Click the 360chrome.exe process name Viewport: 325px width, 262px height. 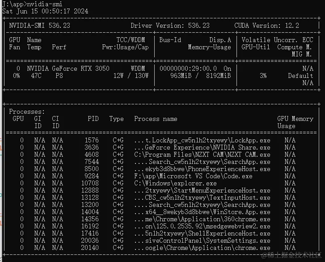[202, 219]
